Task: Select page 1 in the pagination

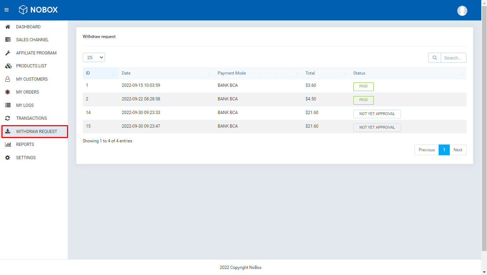Action: click(444, 150)
